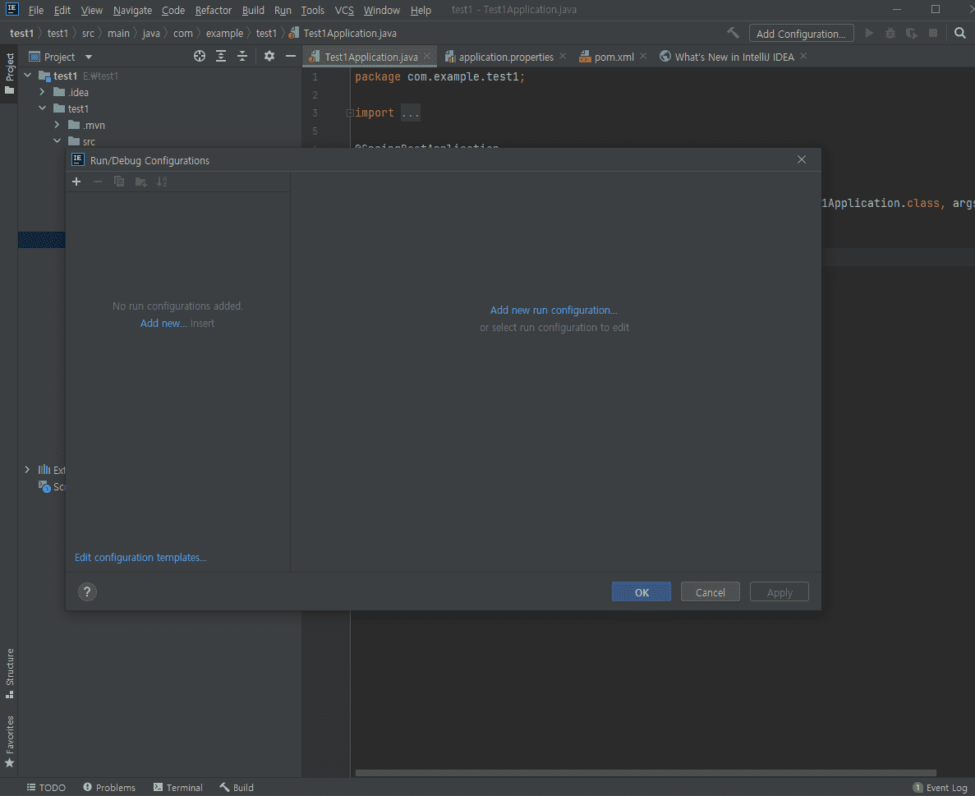Click the locate opened file target icon
Viewport: 975px width, 796px height.
click(x=199, y=57)
